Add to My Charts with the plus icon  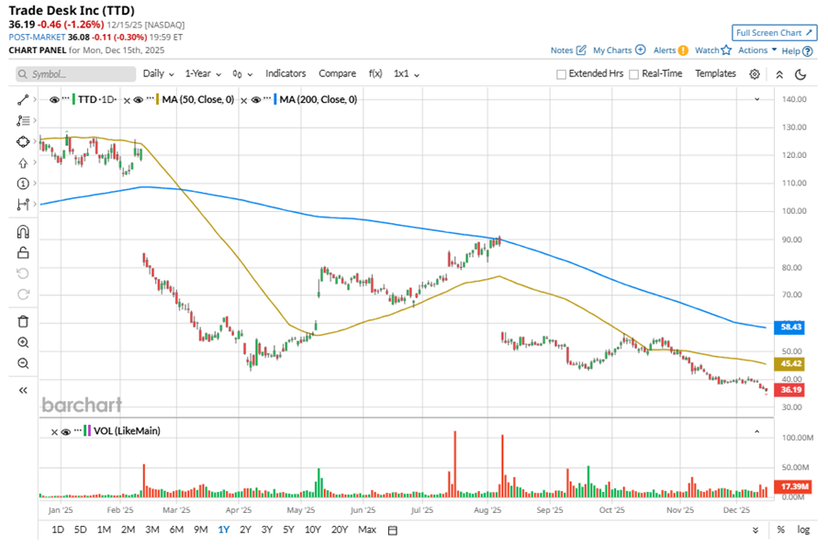click(640, 50)
